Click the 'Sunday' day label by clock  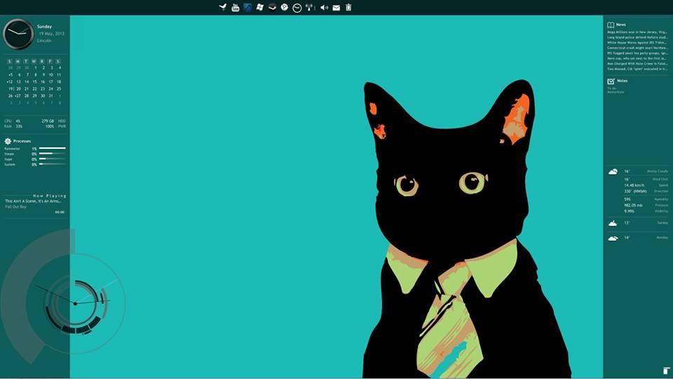point(44,27)
